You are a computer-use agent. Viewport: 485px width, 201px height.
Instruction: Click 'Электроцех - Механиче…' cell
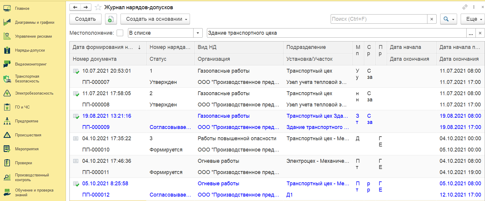318,161
